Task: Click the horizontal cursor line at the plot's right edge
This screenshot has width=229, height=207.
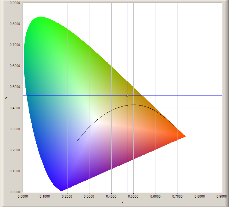Action: [221, 96]
